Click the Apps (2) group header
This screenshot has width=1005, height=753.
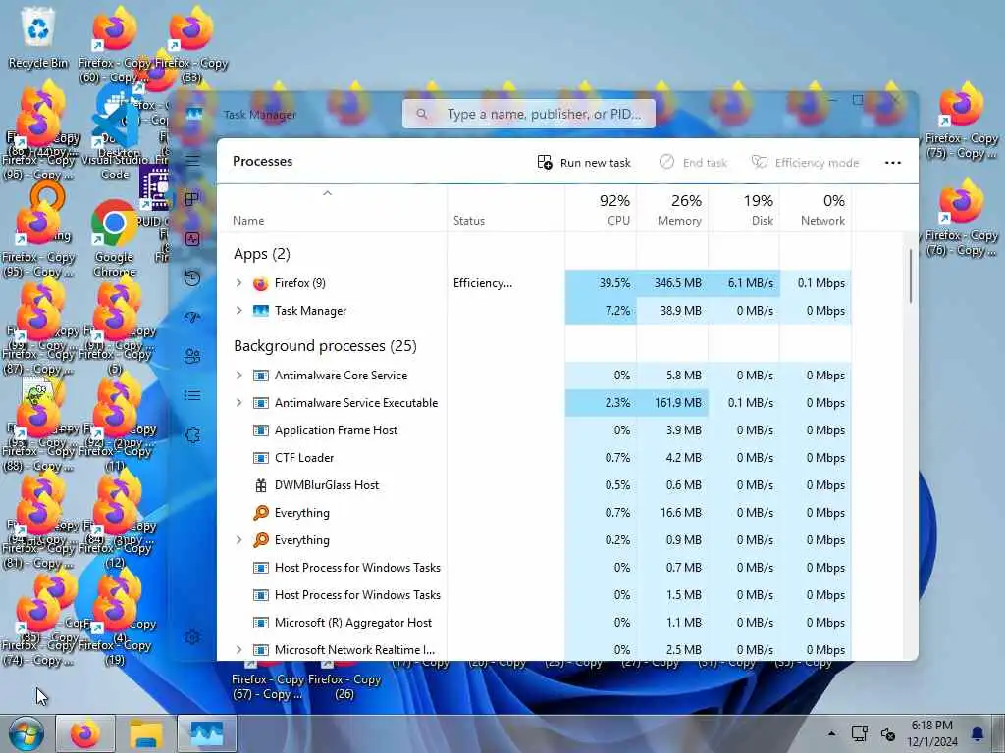261,254
